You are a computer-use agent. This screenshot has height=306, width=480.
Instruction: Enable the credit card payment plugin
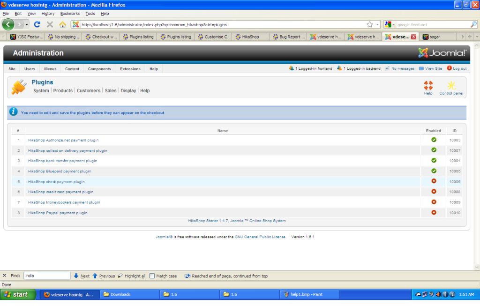click(434, 192)
